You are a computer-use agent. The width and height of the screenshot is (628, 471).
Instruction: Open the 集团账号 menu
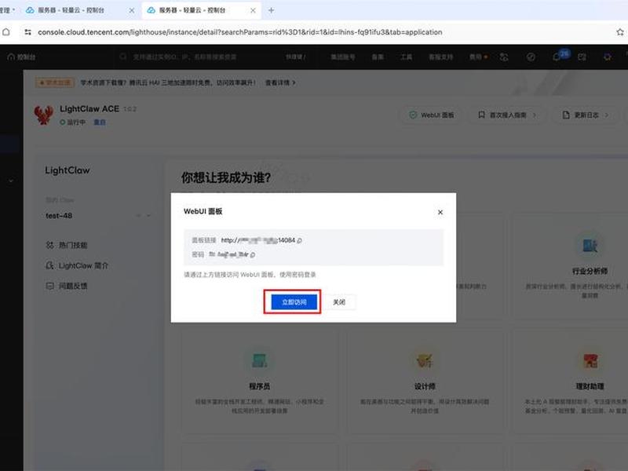coord(343,57)
